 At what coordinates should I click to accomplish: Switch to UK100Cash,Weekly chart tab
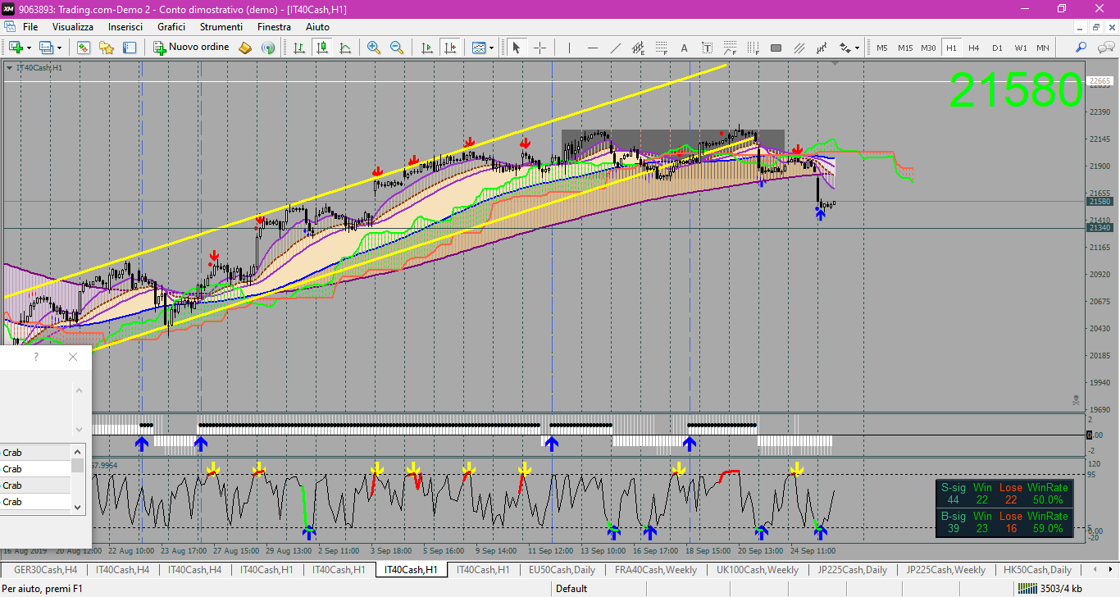click(757, 570)
